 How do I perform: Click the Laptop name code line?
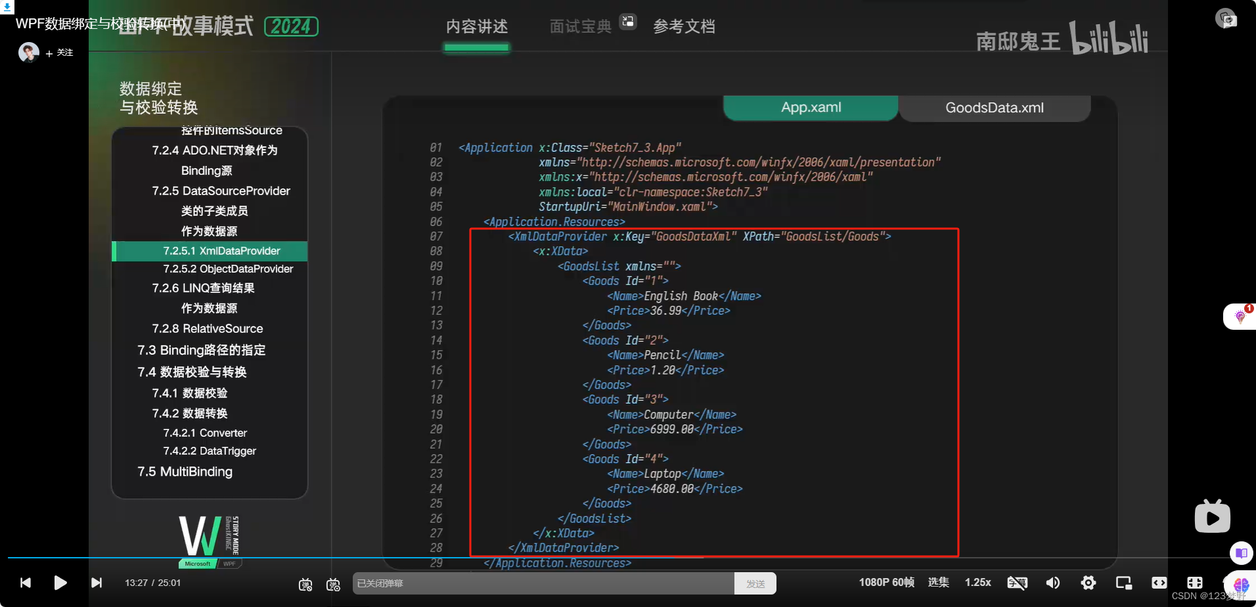coord(665,474)
